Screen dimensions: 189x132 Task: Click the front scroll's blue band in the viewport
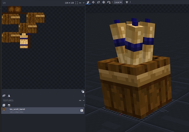[x=134, y=46]
